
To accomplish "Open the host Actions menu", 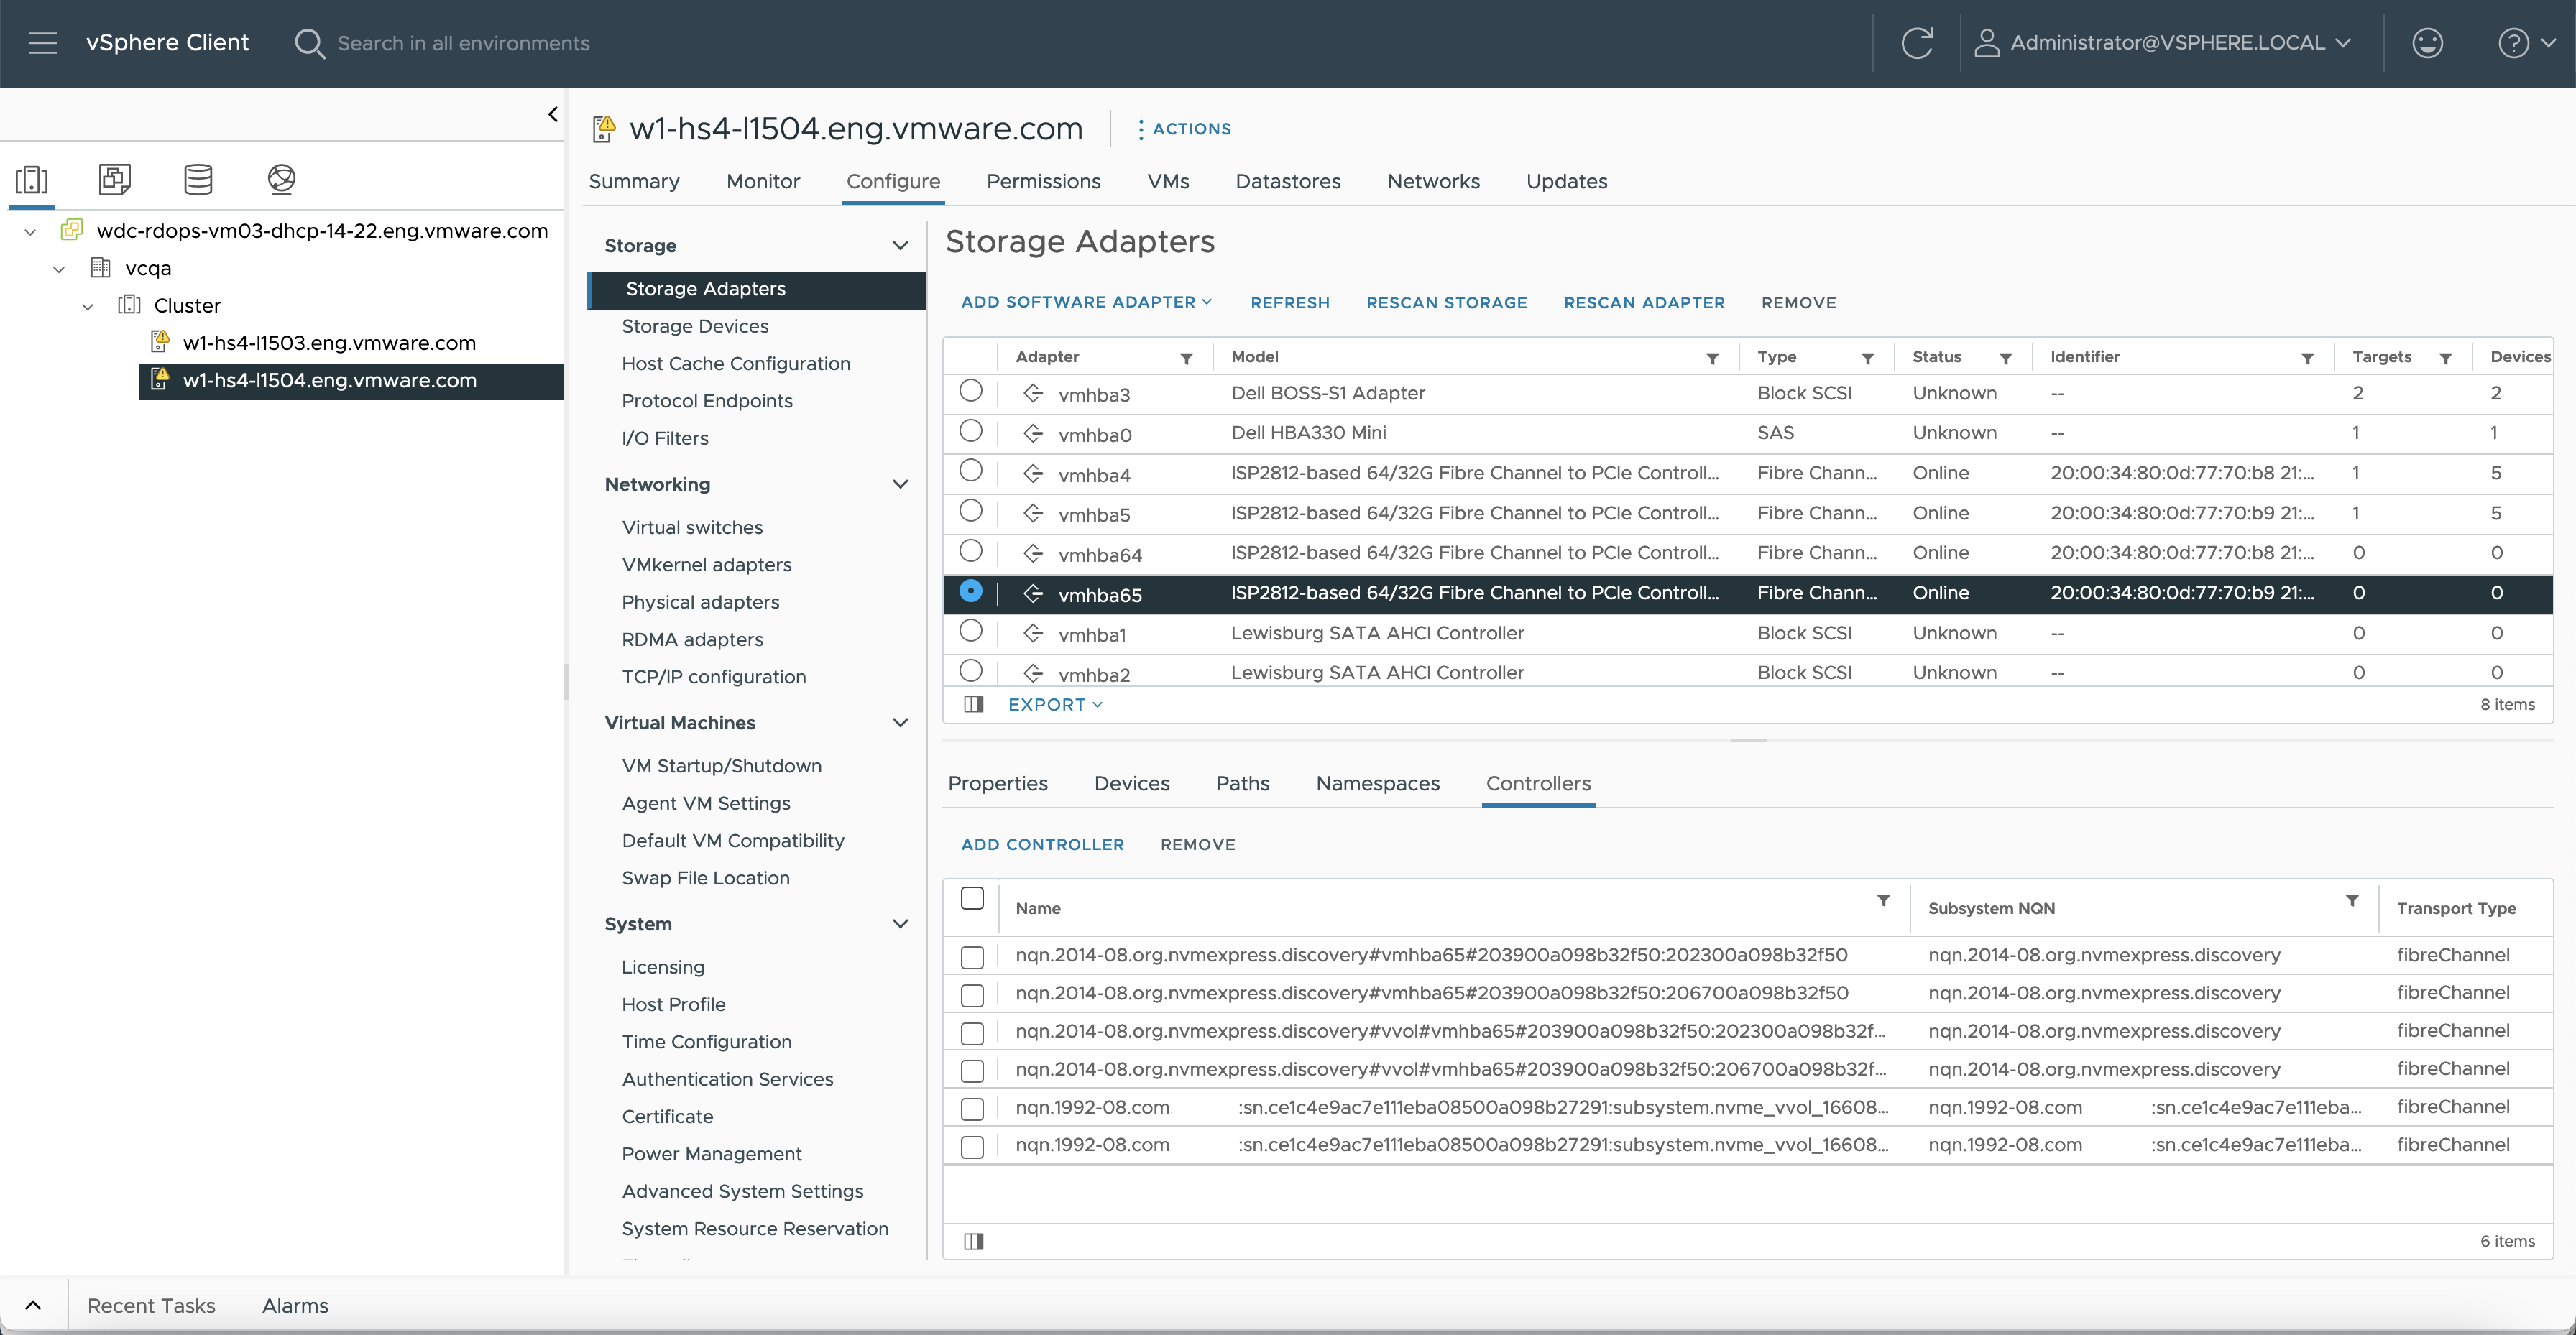I will pos(1184,129).
